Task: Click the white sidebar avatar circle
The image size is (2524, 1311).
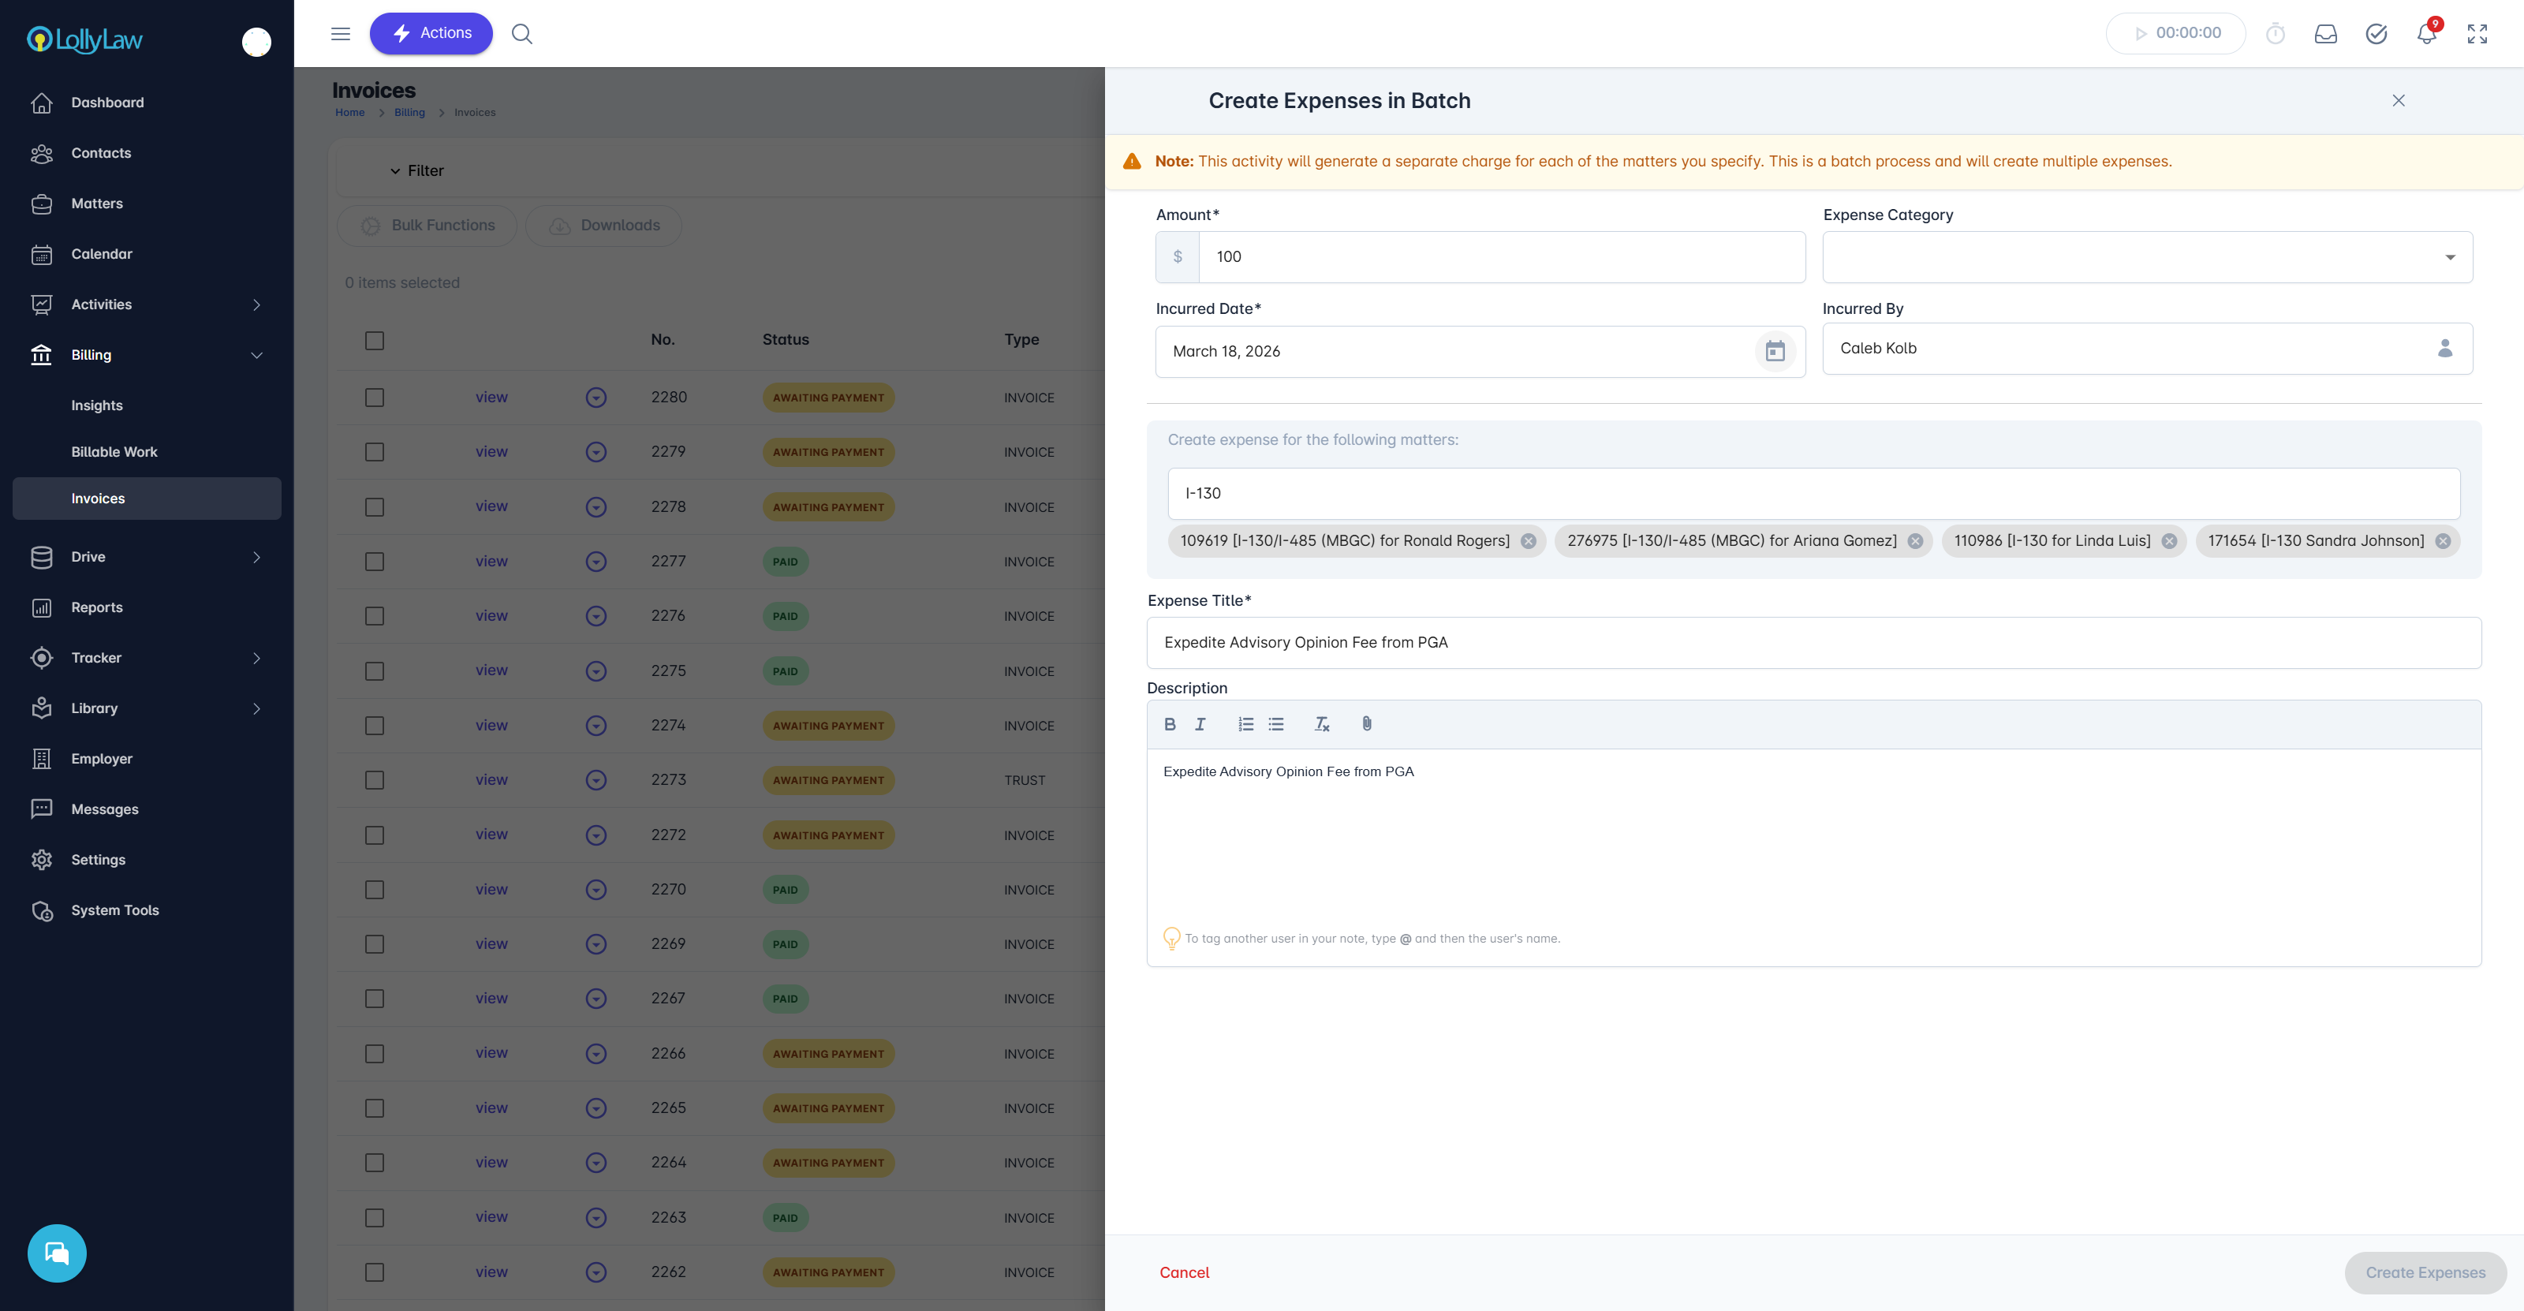Action: [256, 42]
